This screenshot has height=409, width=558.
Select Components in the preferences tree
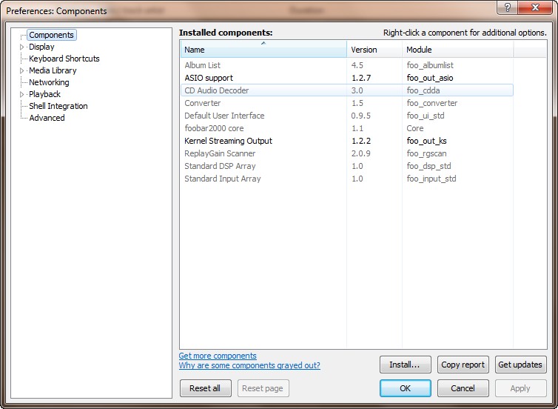pos(52,35)
